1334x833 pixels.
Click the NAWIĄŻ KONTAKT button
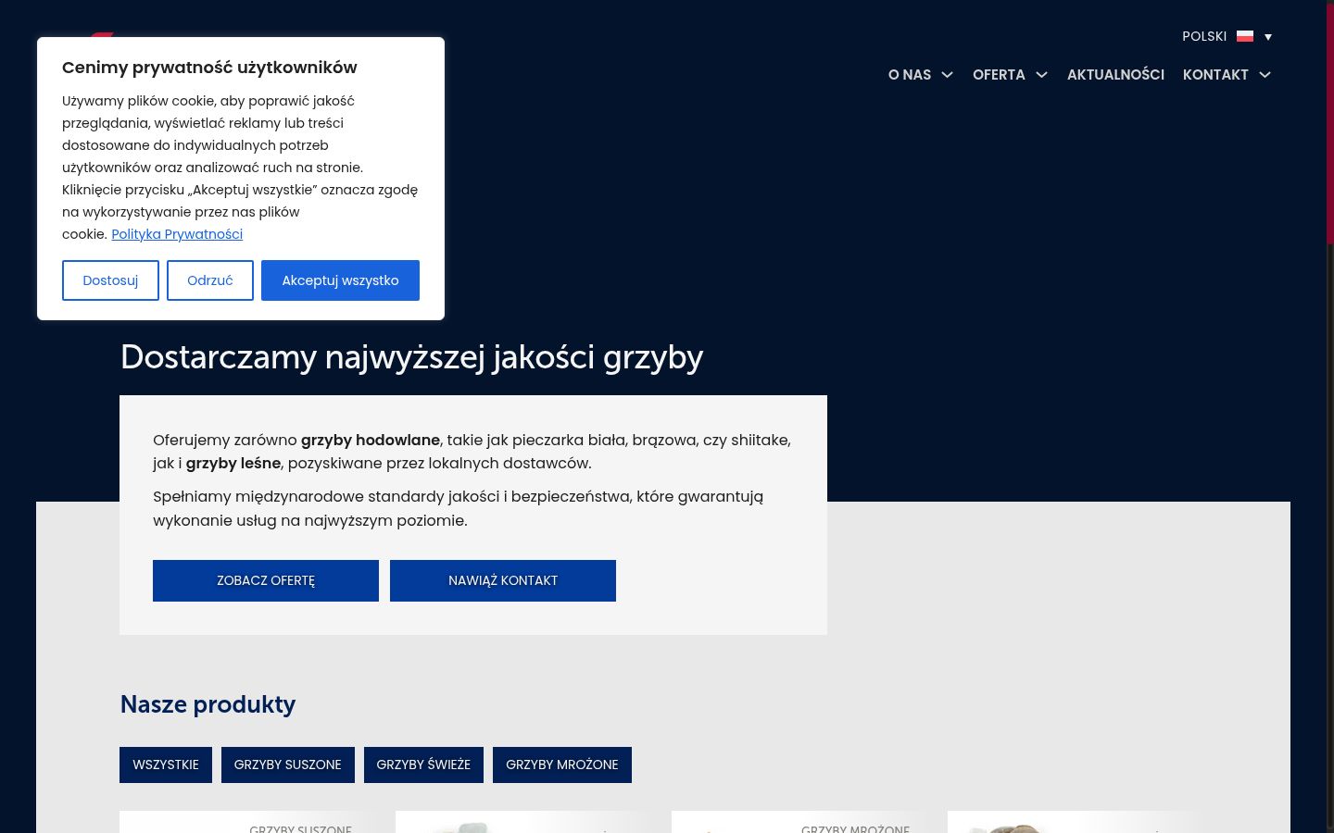[503, 580]
